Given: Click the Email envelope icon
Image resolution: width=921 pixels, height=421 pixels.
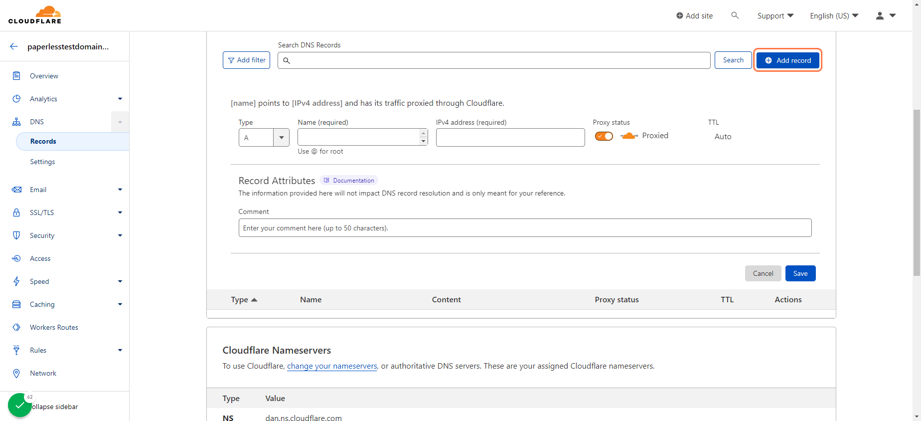Looking at the screenshot, I should 16,190.
